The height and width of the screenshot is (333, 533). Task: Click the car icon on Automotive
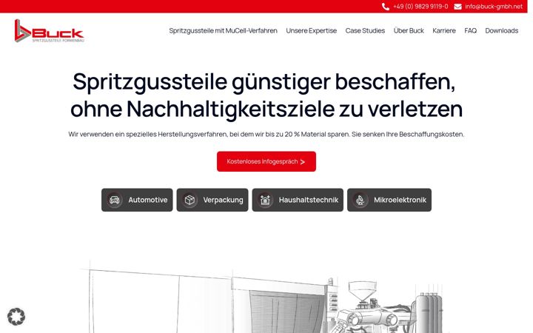pos(115,200)
